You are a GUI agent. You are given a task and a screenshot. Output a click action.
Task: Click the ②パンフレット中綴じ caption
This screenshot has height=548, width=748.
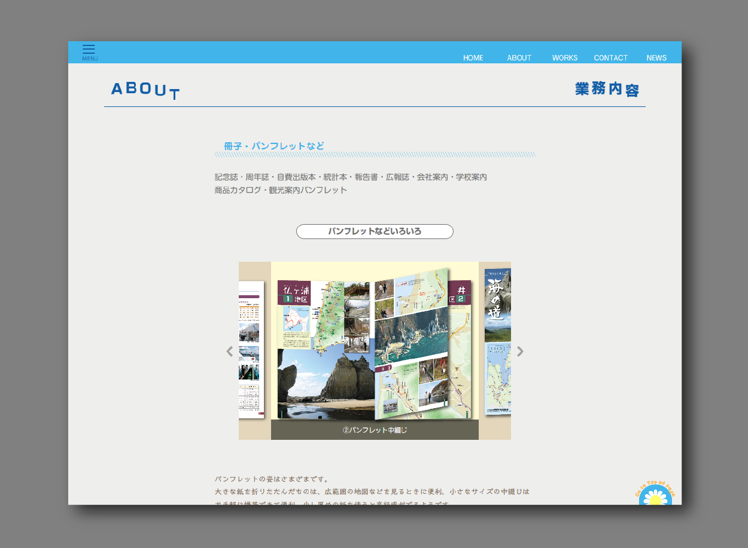(375, 430)
